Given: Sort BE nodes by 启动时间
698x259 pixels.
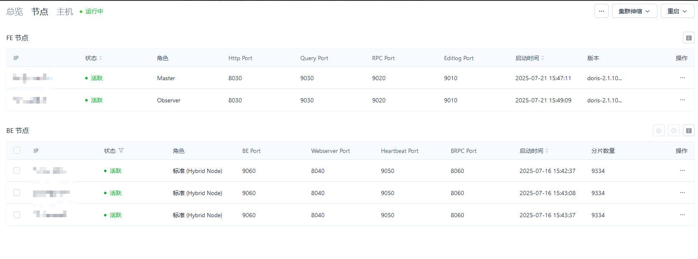Looking at the screenshot, I should pos(546,151).
